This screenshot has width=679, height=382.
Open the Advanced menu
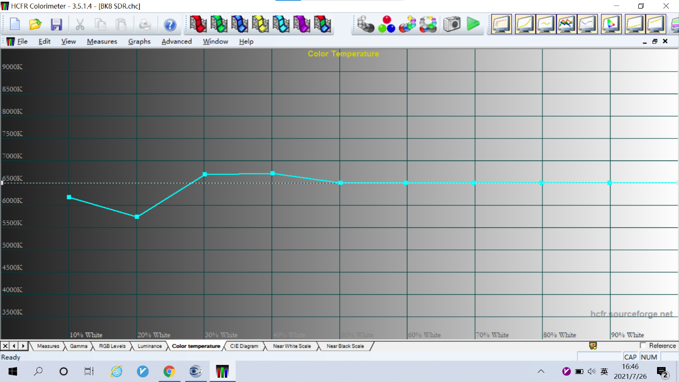[x=177, y=41]
